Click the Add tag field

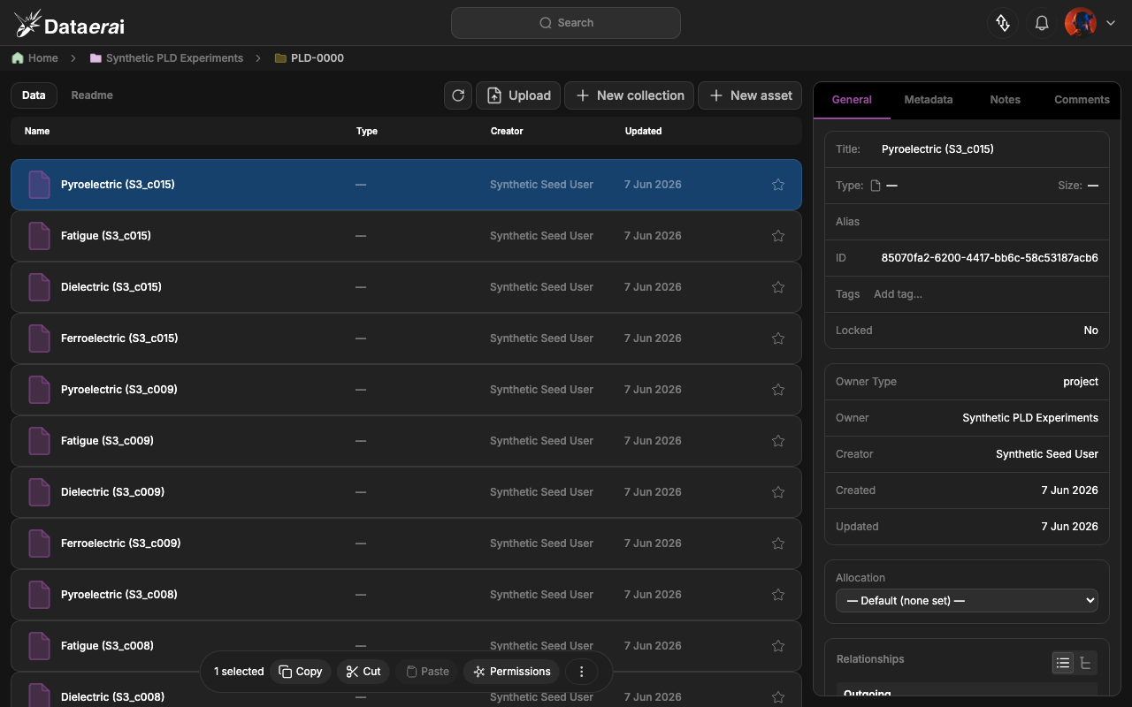898,294
